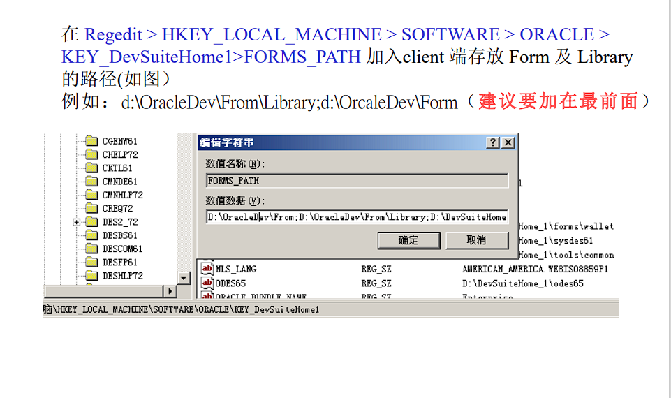Click the data value ending in forms\wallet

[x=566, y=226]
